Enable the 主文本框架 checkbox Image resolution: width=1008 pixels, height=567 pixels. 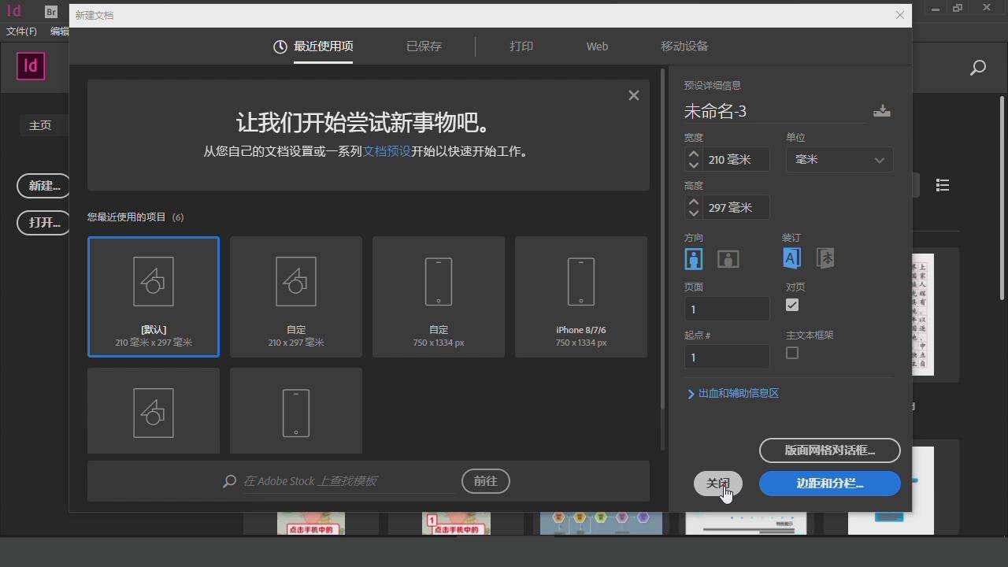[x=791, y=353]
